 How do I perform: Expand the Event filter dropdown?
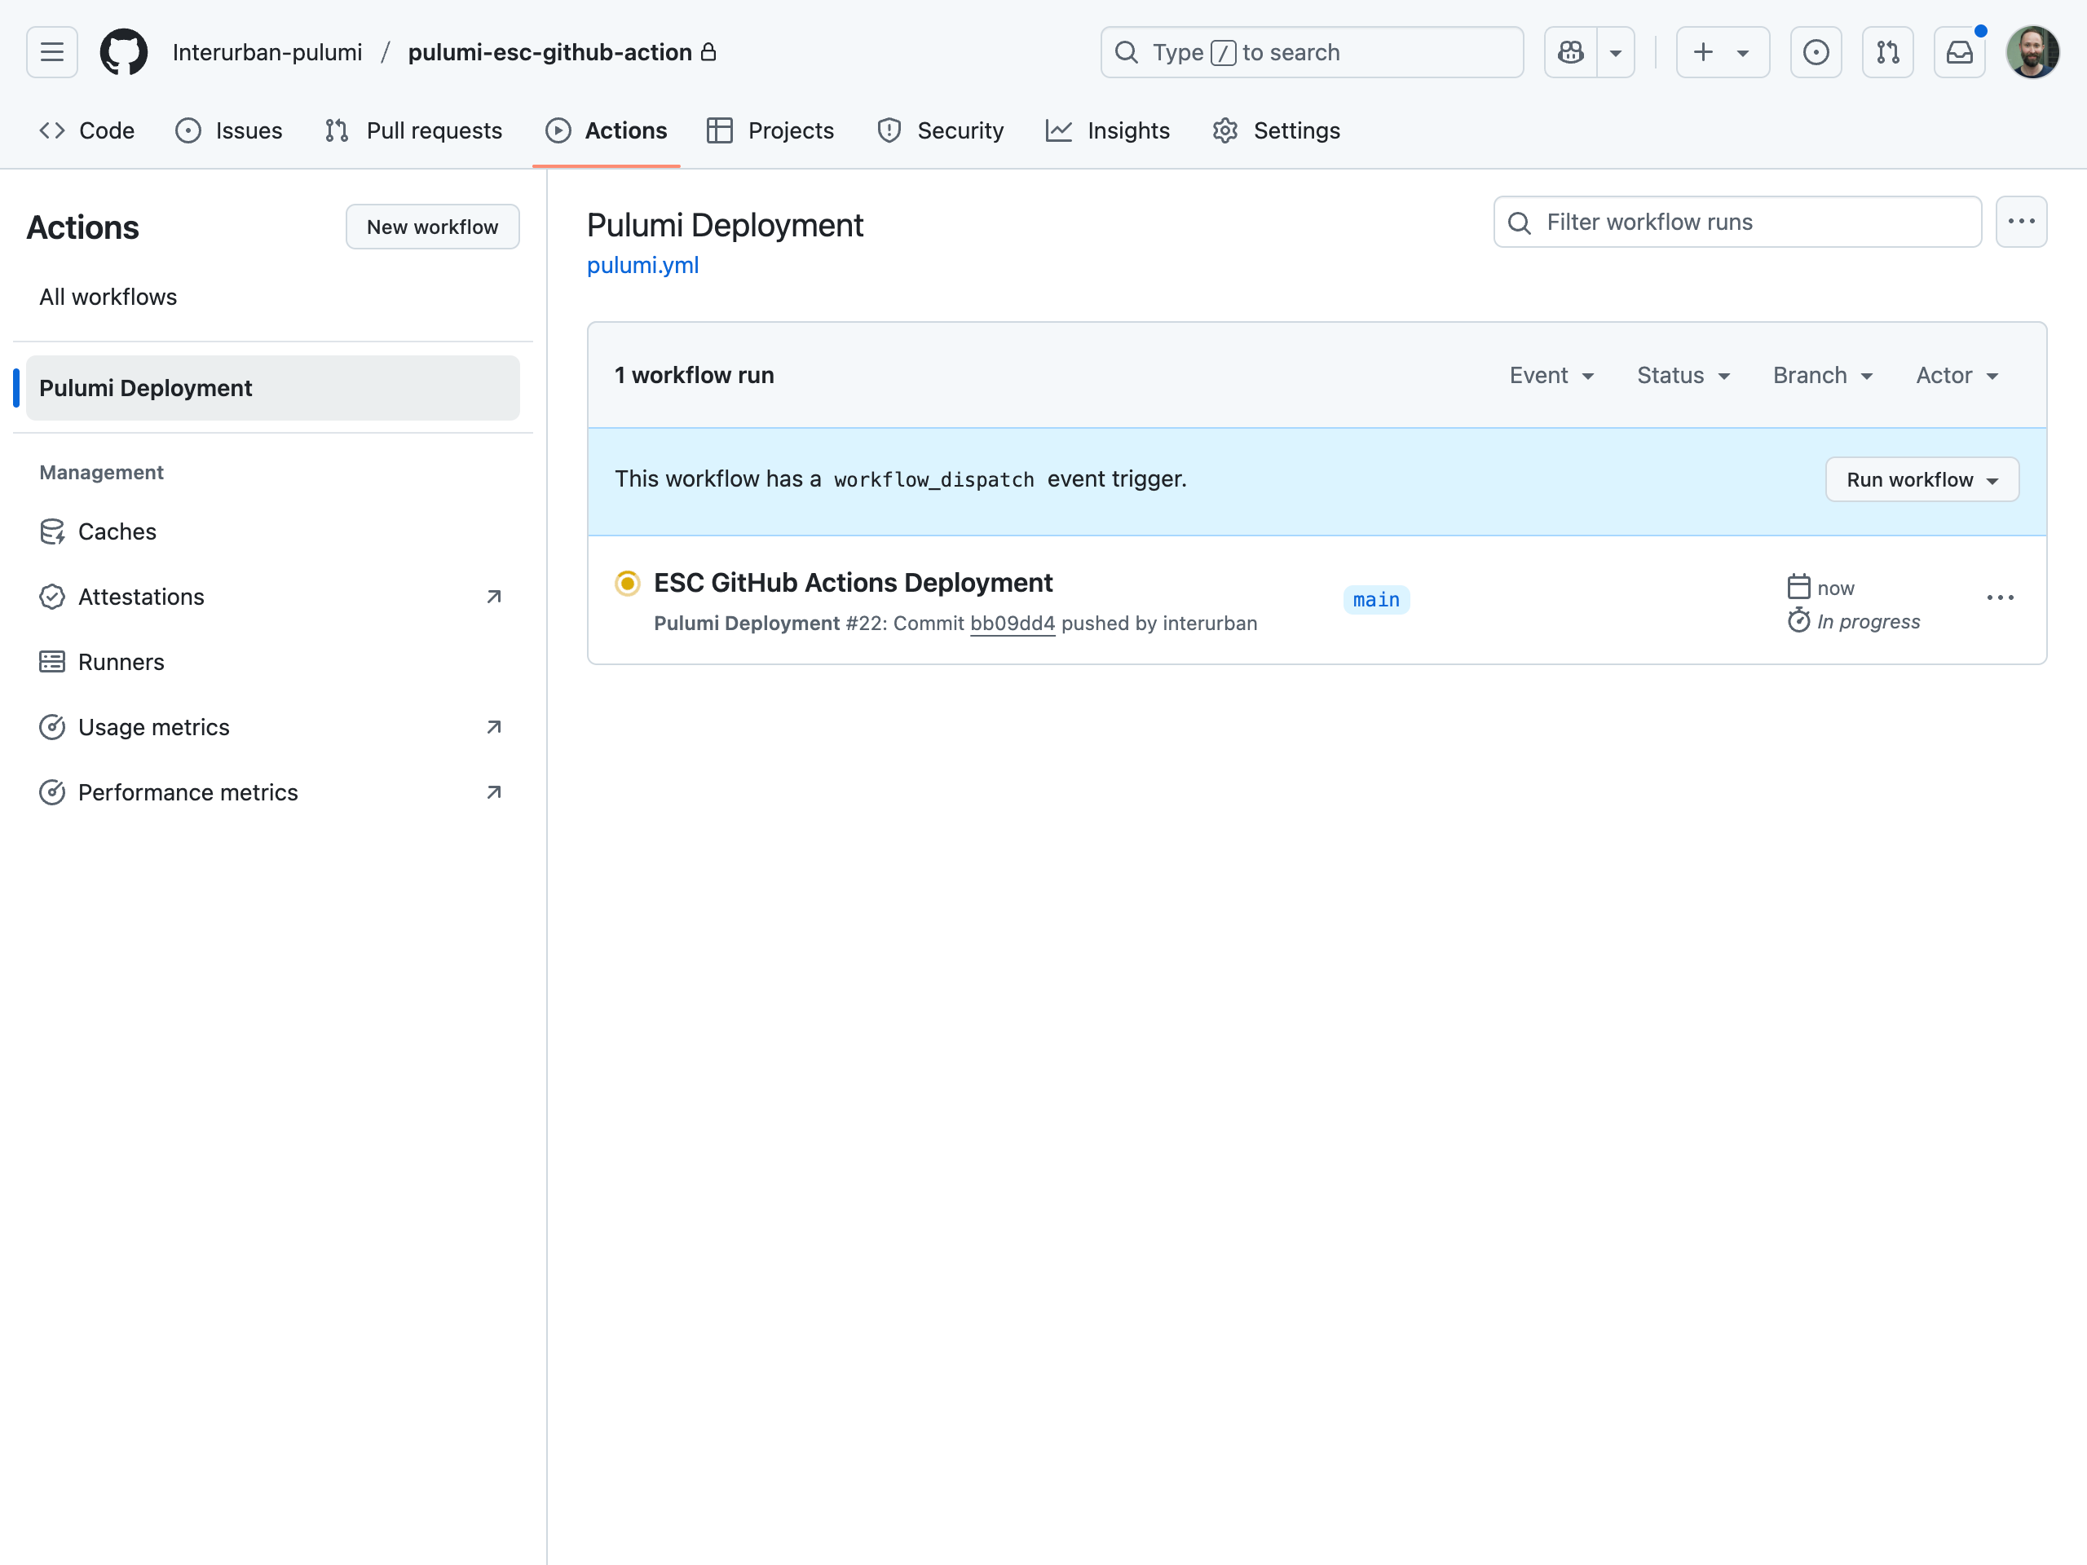click(1552, 376)
